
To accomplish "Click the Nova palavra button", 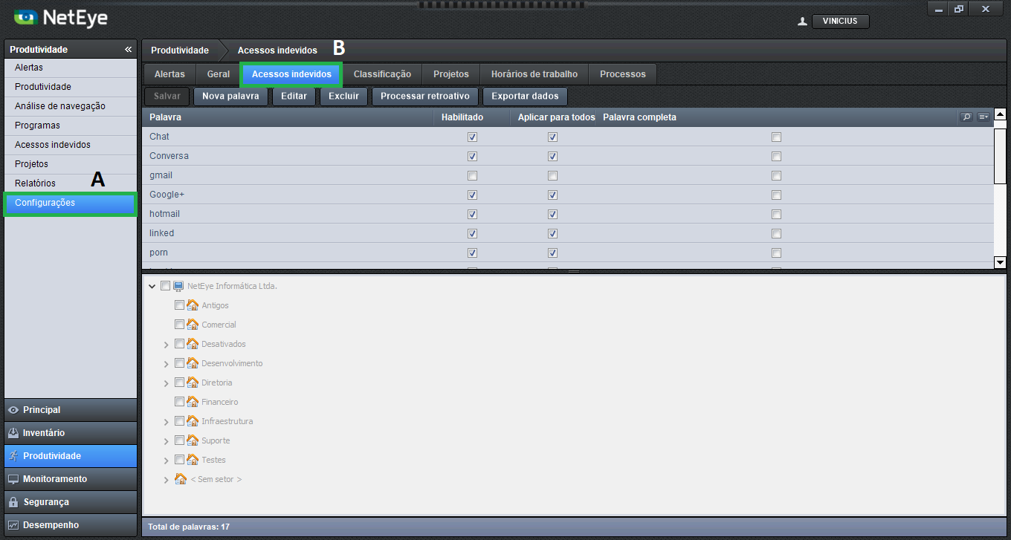I will click(x=230, y=97).
